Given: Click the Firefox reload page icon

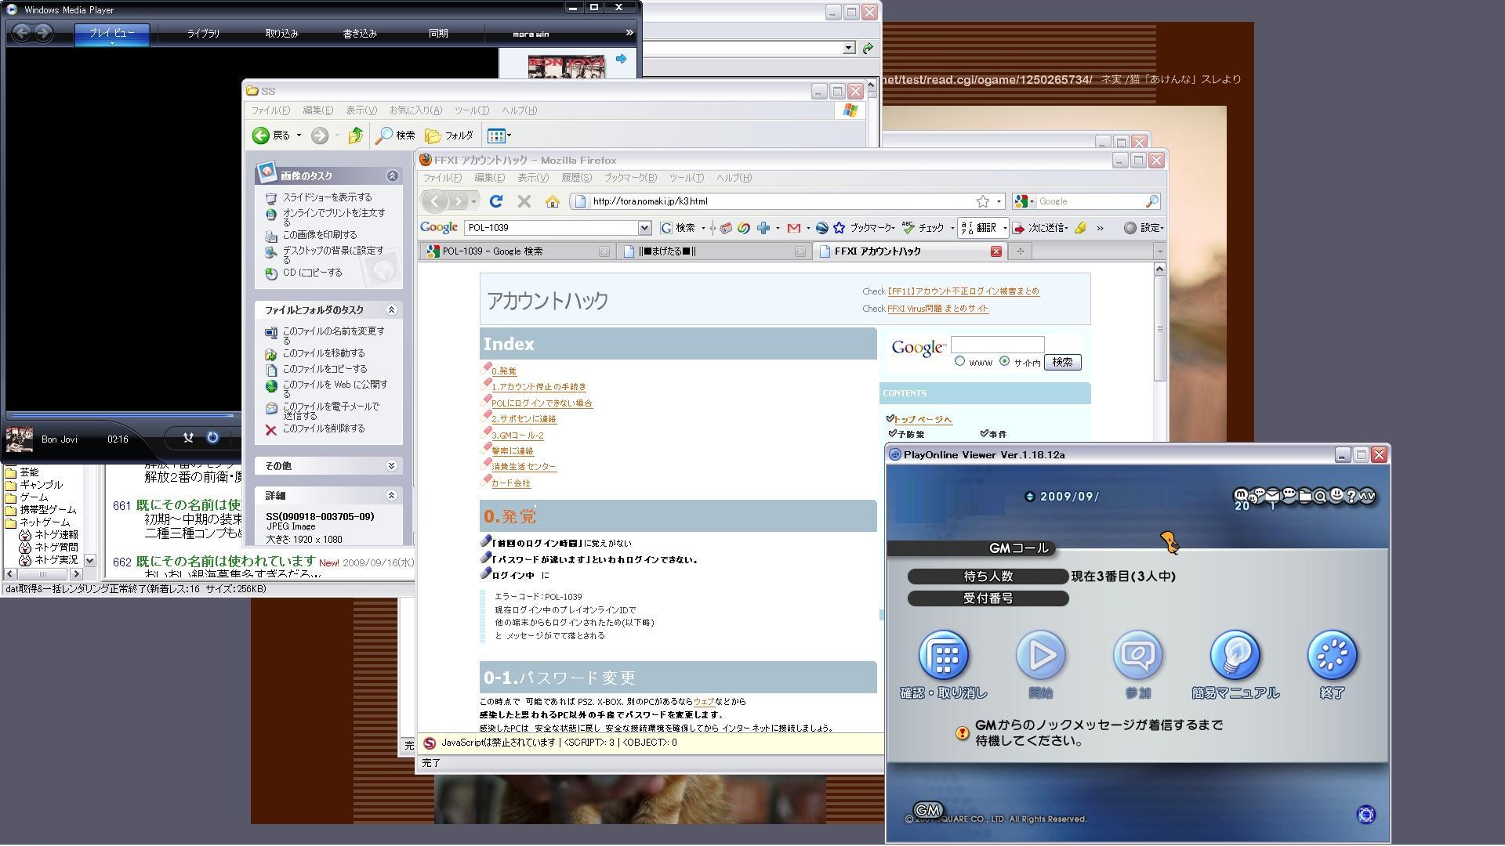Looking at the screenshot, I should click(495, 201).
